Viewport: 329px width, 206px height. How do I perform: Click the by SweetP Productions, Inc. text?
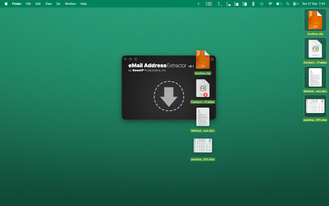pos(147,70)
